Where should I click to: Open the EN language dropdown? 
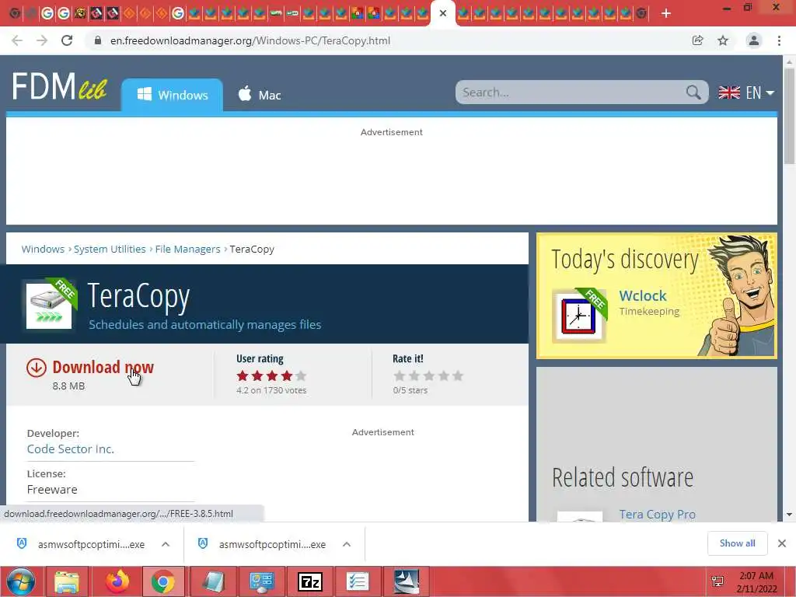click(x=746, y=93)
